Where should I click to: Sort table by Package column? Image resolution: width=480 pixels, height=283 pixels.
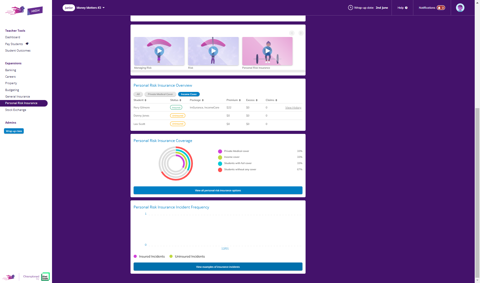pos(197,100)
